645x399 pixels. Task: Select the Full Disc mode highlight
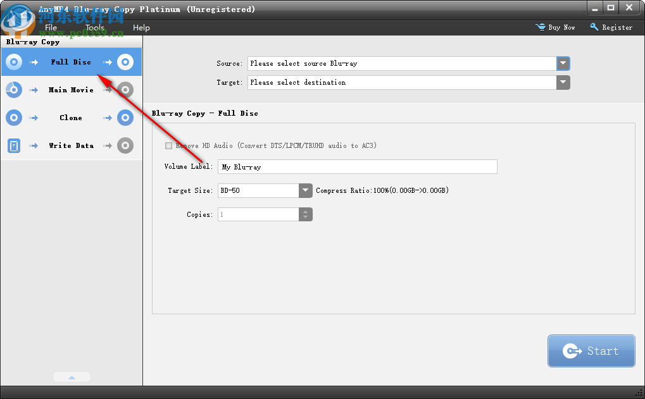click(71, 61)
